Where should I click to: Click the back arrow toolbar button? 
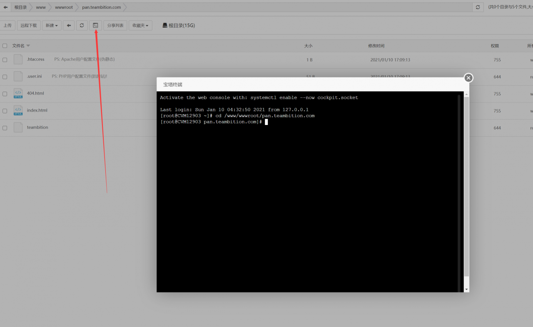point(69,25)
